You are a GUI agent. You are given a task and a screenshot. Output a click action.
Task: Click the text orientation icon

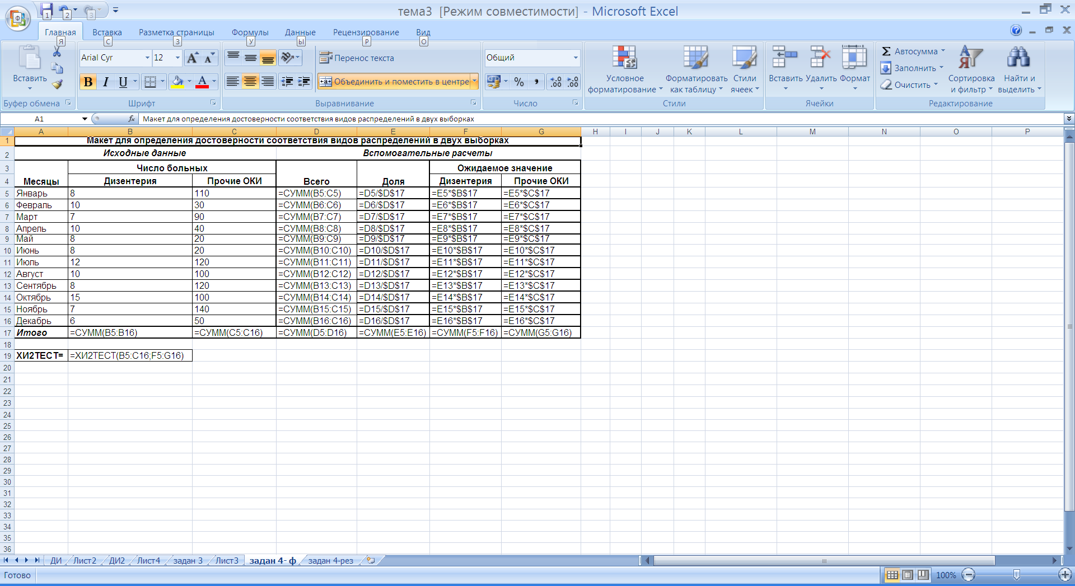pyautogui.click(x=288, y=57)
